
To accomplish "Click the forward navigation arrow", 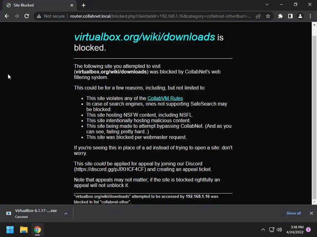I will click(17, 16).
